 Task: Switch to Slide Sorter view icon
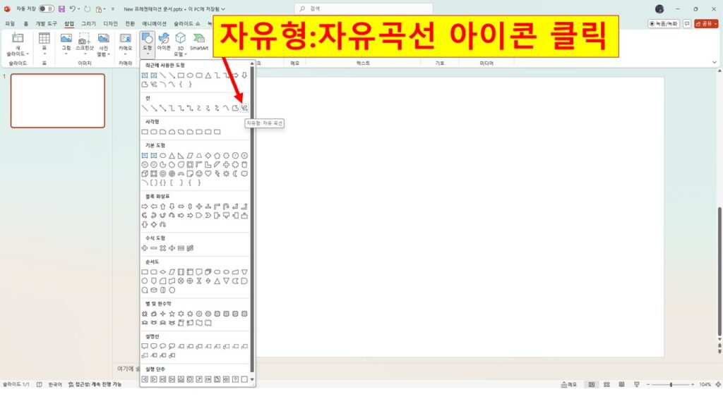point(607,384)
